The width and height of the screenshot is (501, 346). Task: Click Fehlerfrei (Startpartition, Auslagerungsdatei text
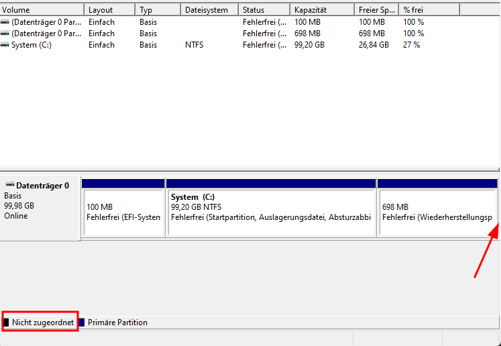coord(271,217)
